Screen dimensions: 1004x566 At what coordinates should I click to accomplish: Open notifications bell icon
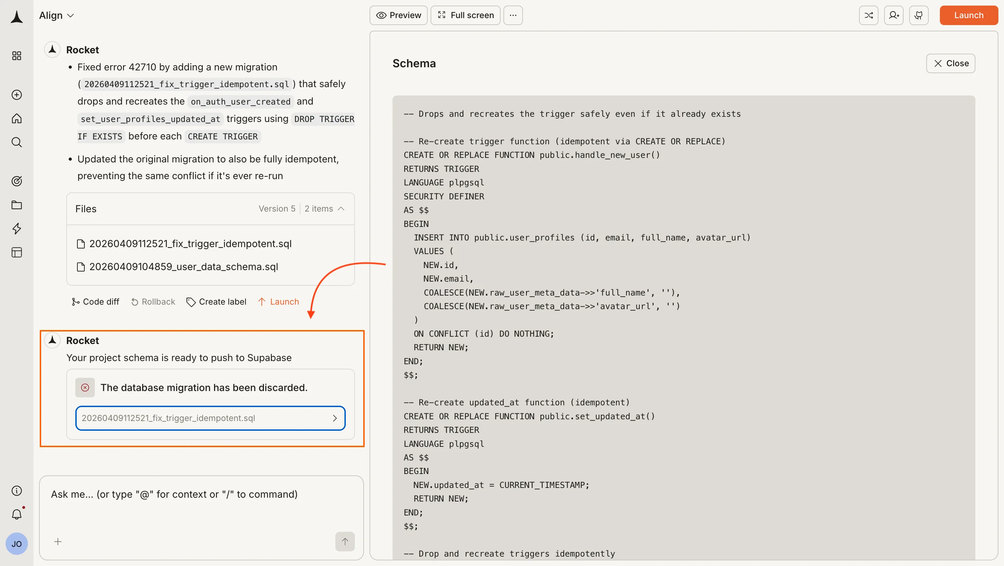[16, 514]
